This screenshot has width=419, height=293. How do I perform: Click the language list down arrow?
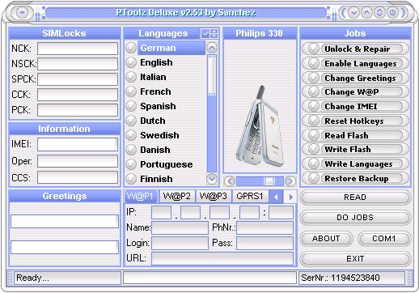click(212, 179)
